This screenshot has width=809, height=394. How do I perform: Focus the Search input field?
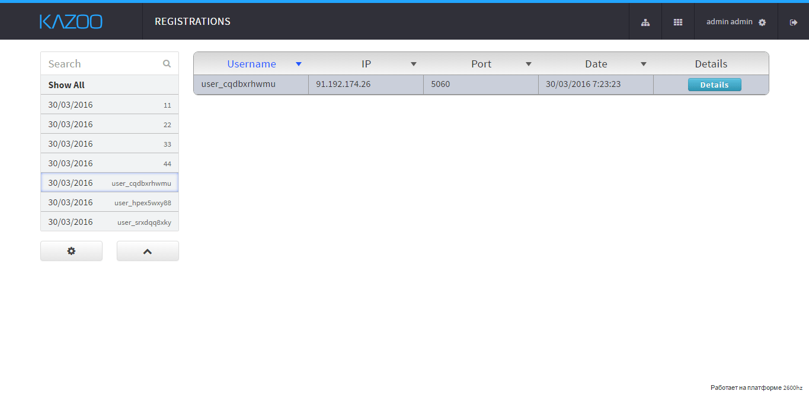[101, 64]
